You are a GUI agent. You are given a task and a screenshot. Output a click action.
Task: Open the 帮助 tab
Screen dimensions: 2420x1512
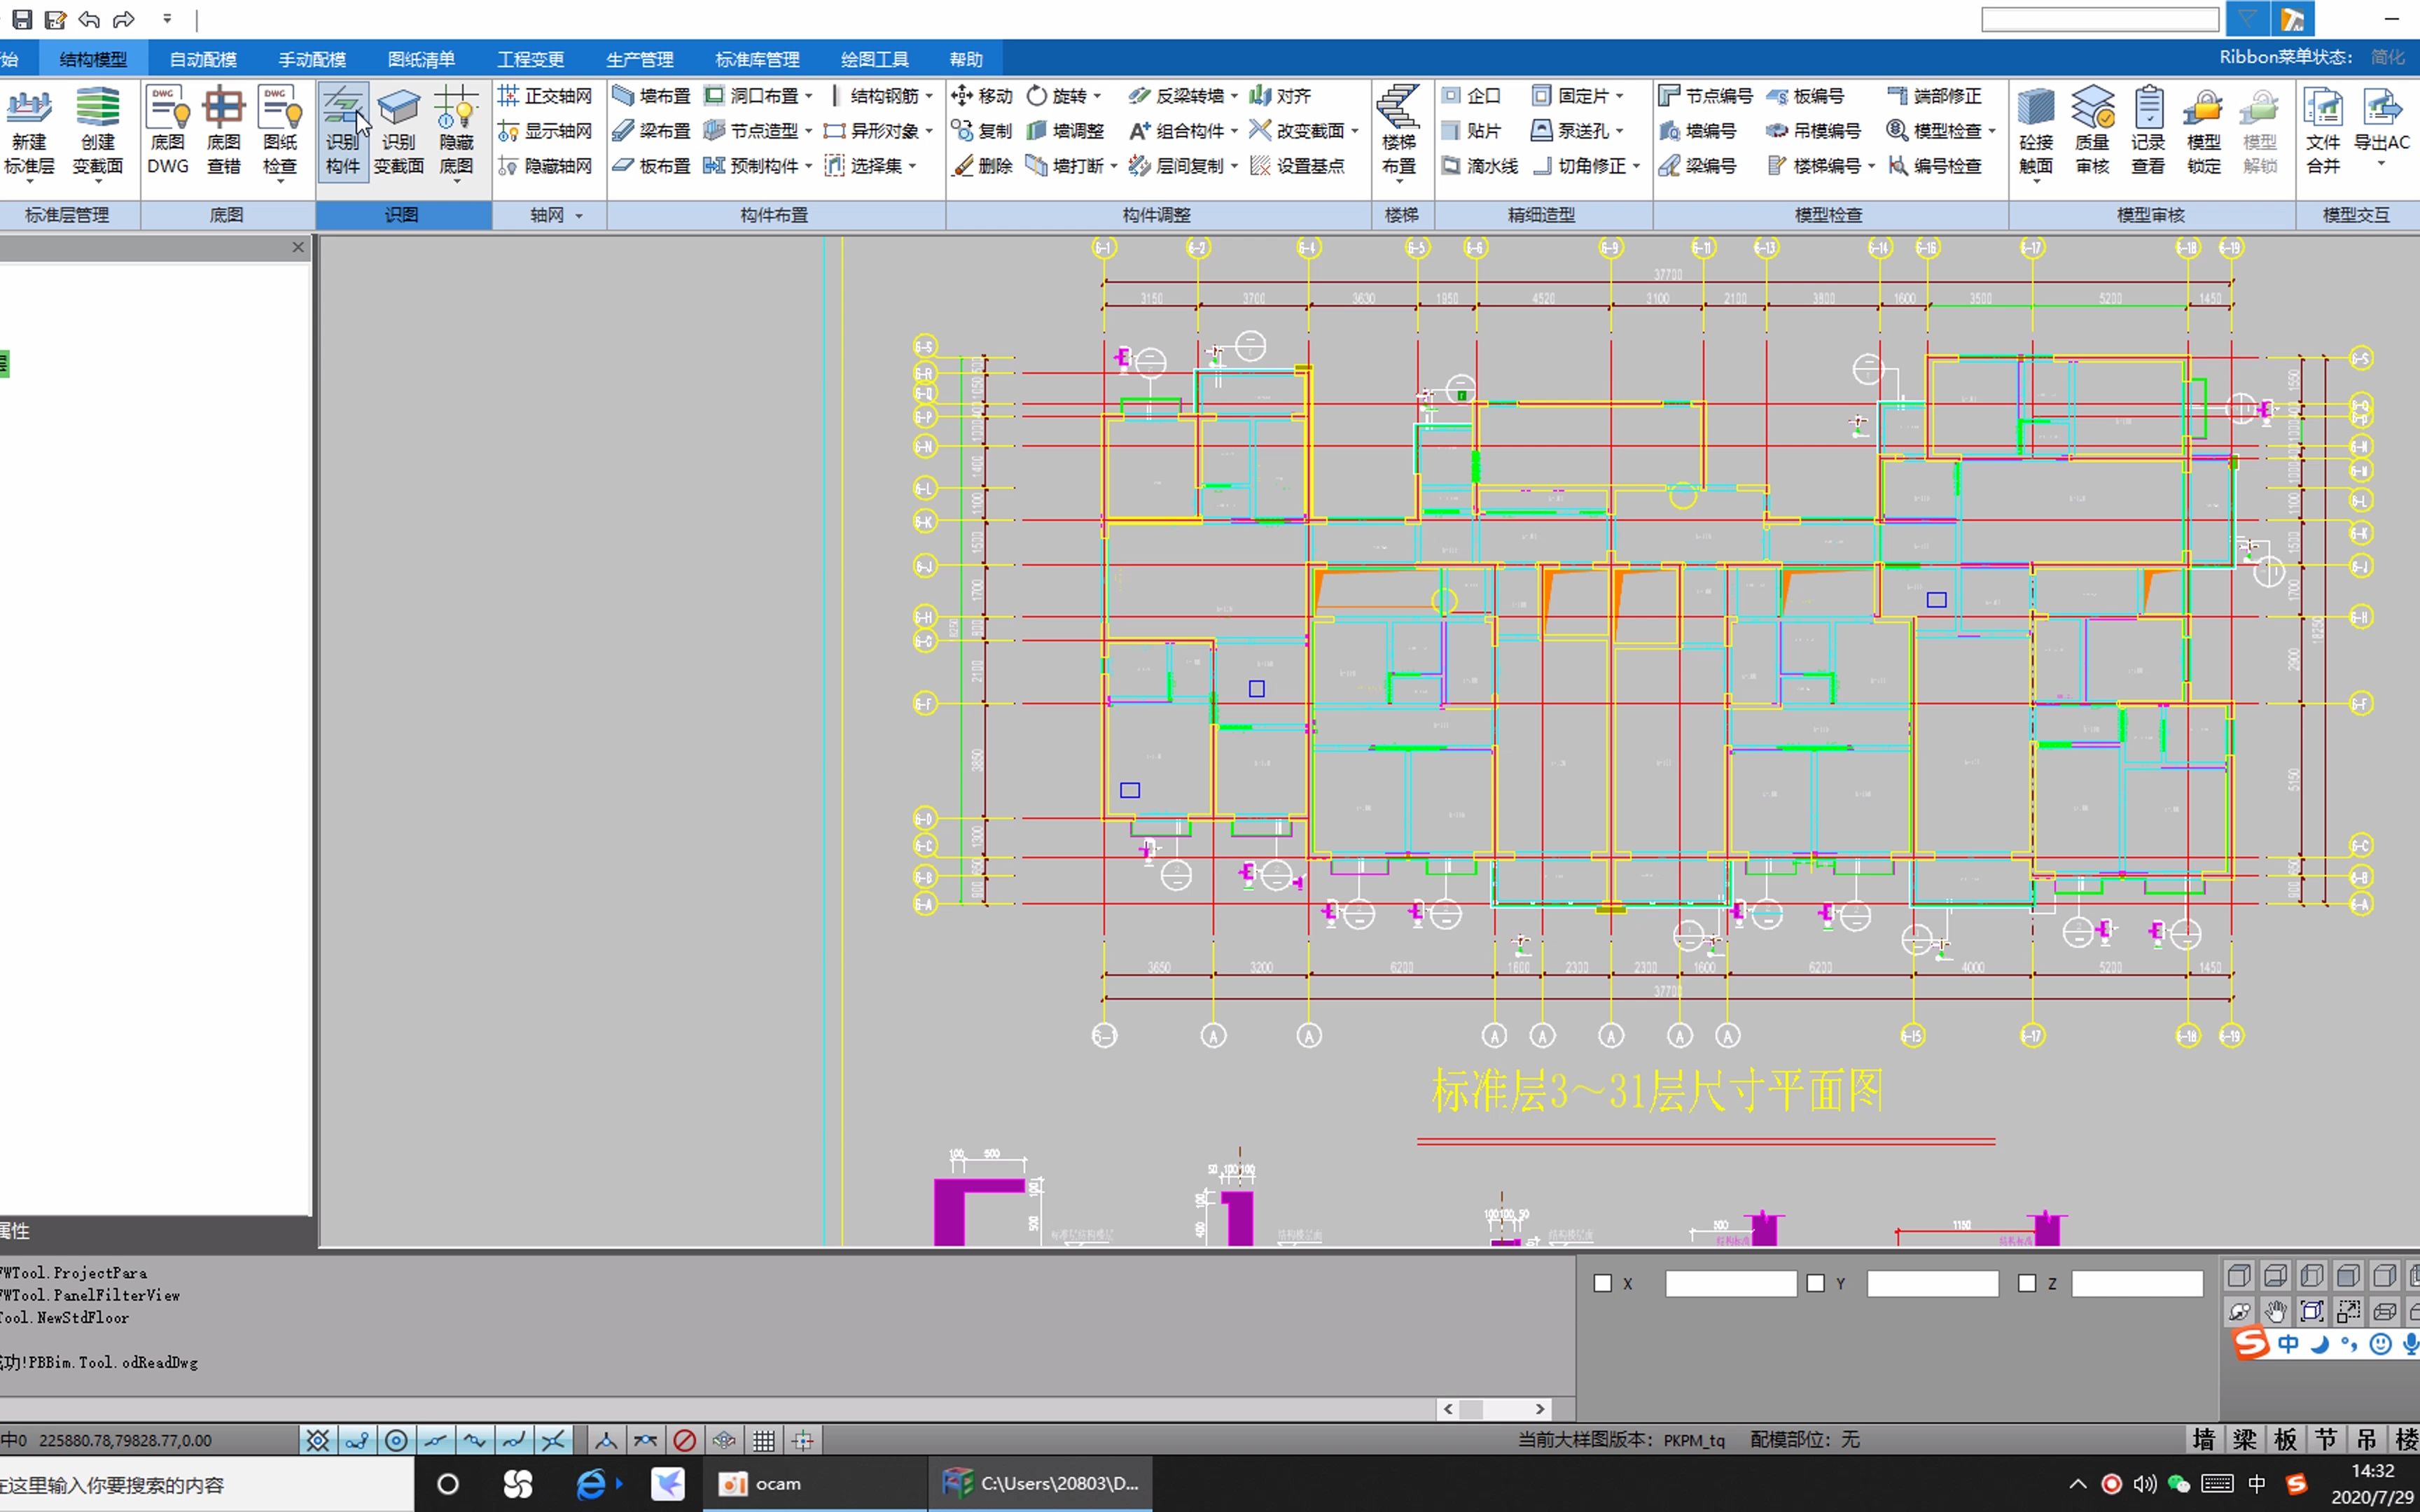[x=966, y=59]
